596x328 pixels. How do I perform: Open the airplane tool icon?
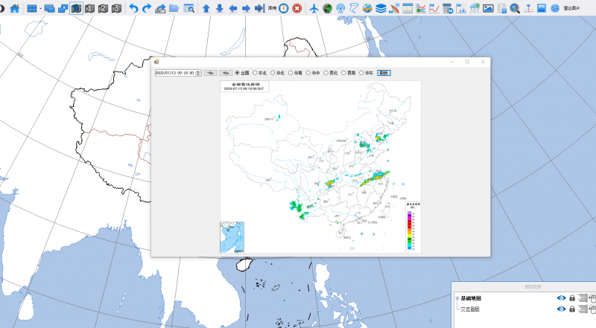[x=314, y=8]
